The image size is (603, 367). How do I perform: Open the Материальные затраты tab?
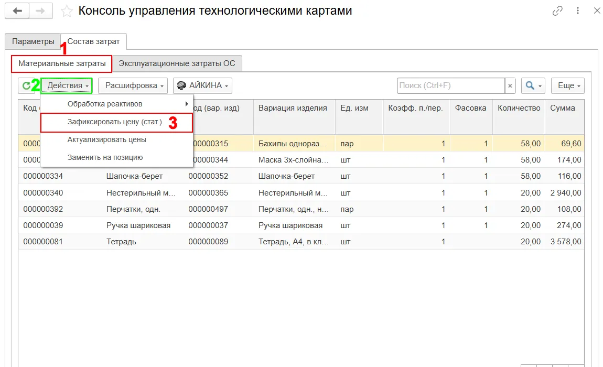click(62, 63)
